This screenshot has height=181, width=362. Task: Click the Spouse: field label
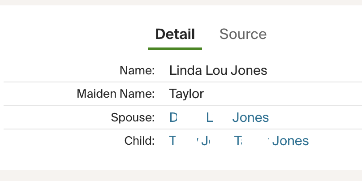(x=133, y=118)
